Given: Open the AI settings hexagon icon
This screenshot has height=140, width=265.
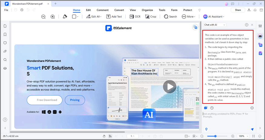Looking at the screenshot, I should coord(252,108).
